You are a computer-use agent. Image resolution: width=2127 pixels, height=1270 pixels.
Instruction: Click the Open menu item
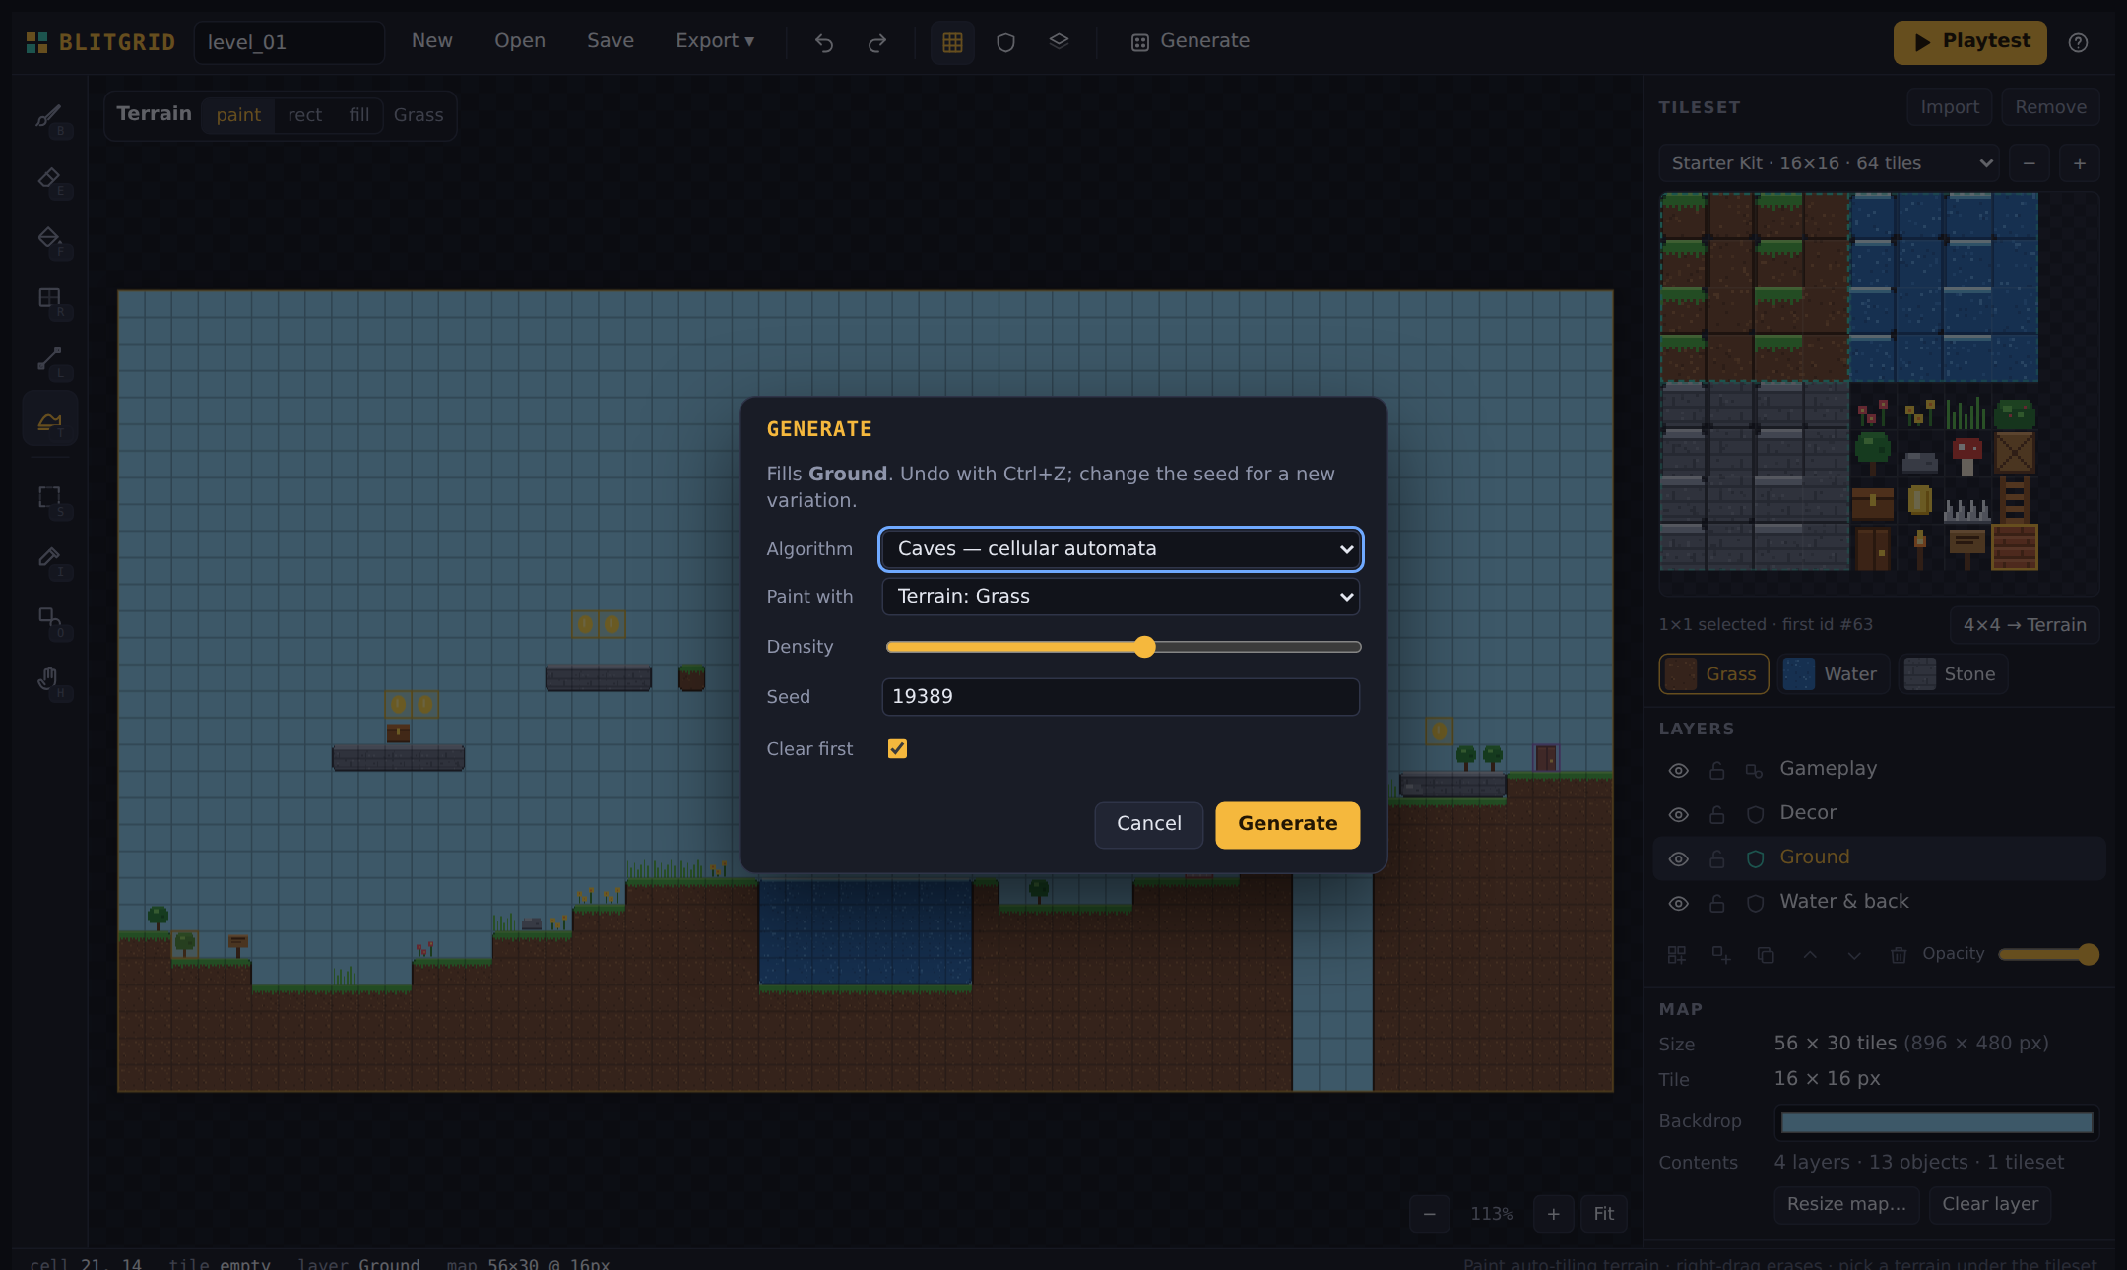click(x=520, y=41)
